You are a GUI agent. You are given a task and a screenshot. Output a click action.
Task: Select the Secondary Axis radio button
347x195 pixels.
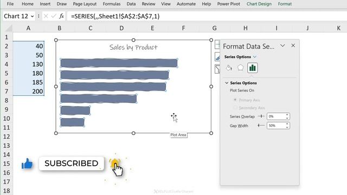click(235, 107)
